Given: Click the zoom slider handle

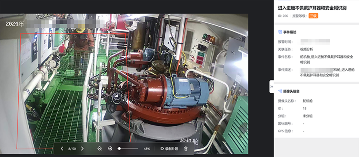Looking at the screenshot, I should point(119,148).
